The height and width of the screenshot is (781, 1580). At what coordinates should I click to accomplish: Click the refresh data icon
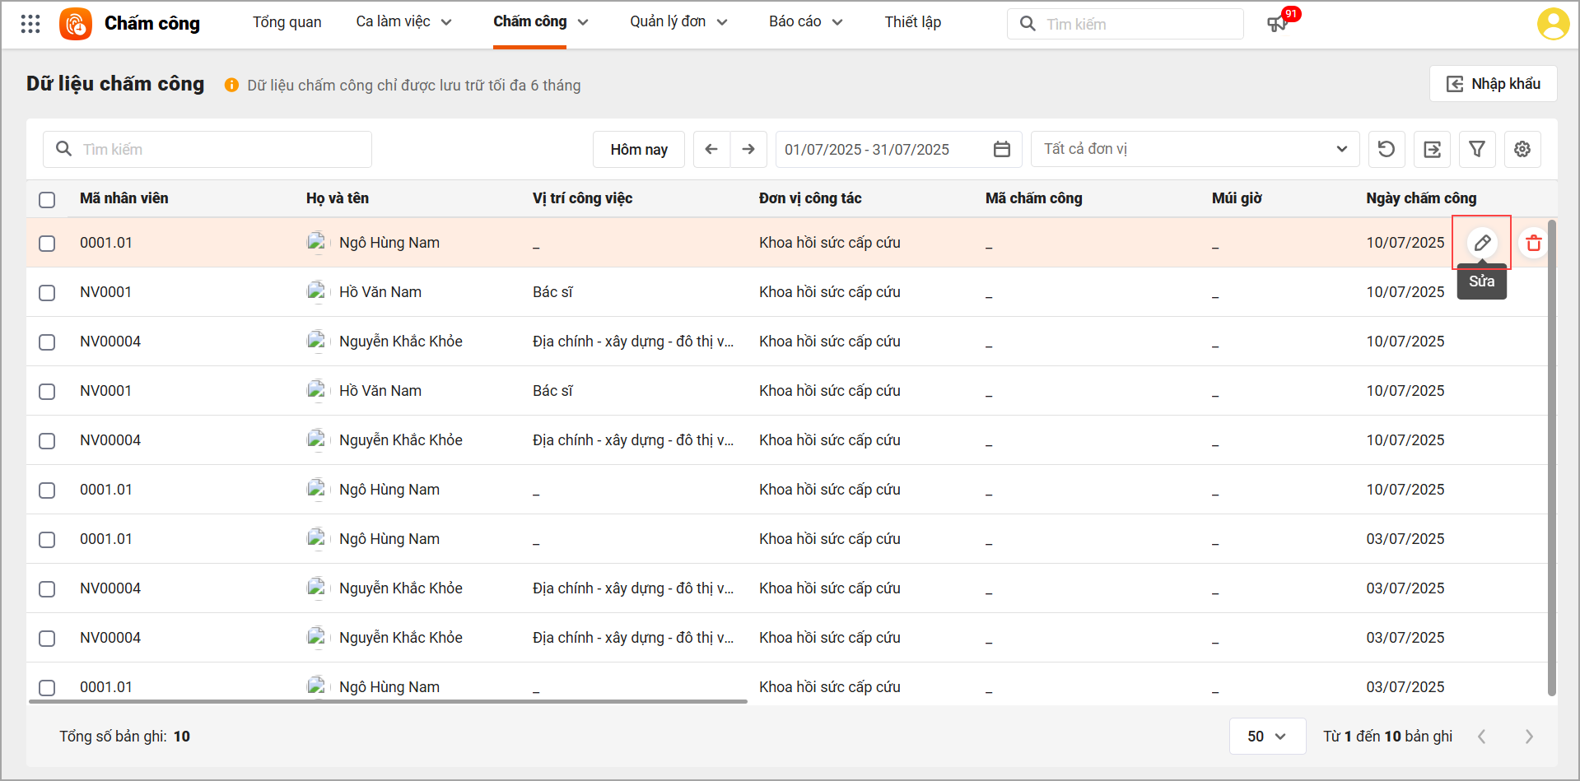pyautogui.click(x=1387, y=149)
